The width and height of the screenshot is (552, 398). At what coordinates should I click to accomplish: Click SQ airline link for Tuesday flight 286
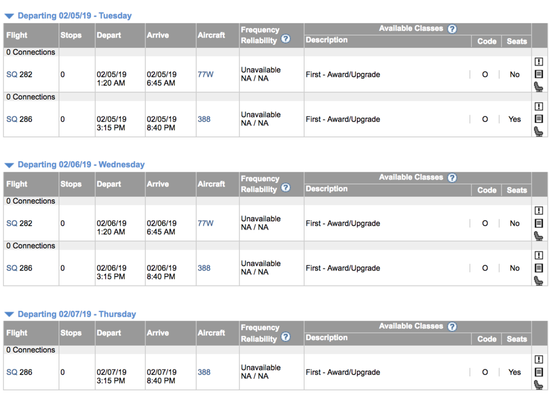click(12, 119)
